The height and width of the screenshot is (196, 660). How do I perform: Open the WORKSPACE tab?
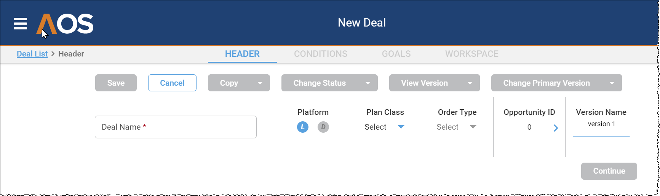click(472, 54)
